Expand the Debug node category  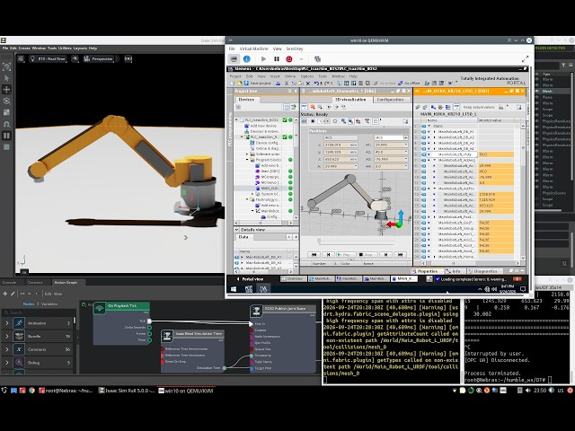tap(6, 363)
